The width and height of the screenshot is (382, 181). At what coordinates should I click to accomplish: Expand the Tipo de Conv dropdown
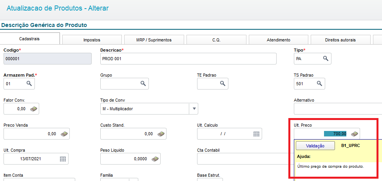pos(194,109)
